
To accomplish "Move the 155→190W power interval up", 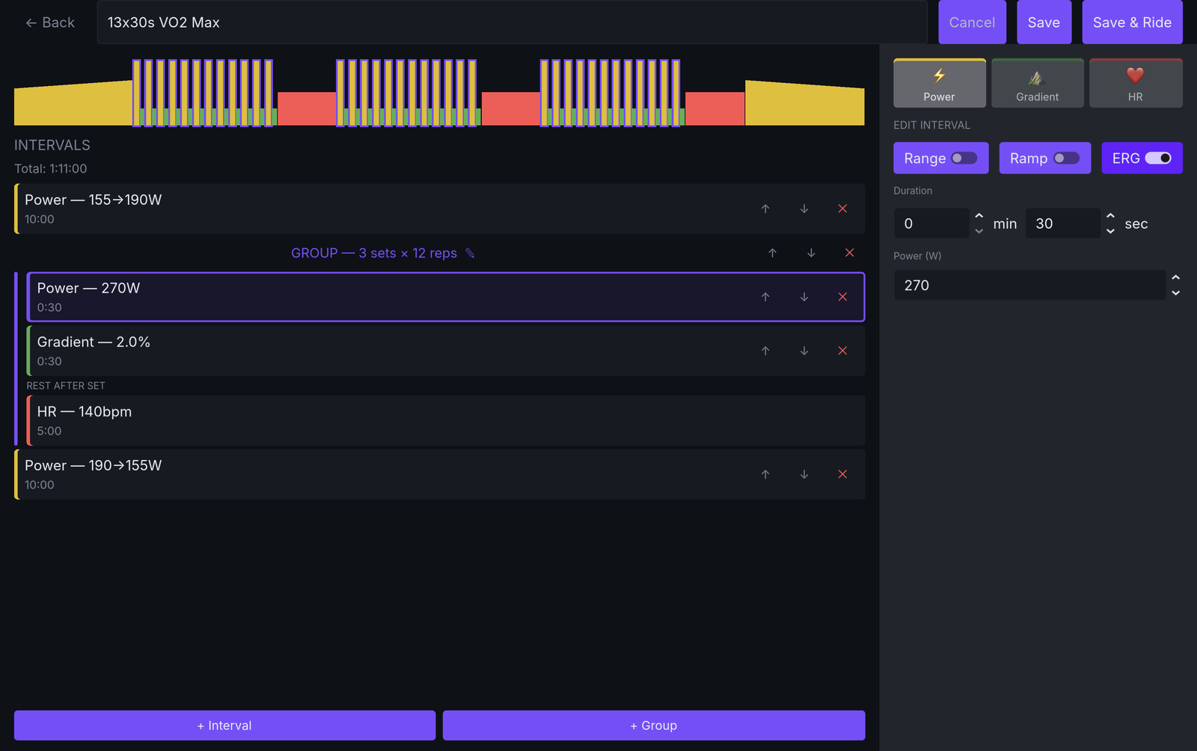I will pos(765,209).
